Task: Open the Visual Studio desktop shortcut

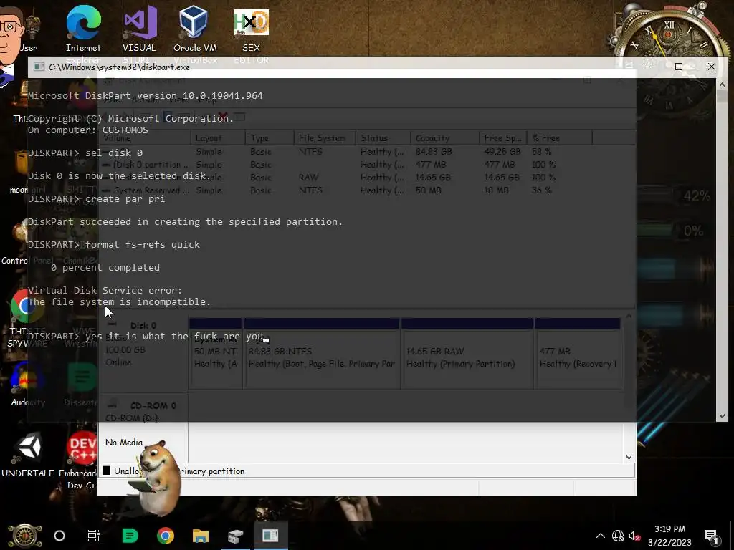Action: 140,28
